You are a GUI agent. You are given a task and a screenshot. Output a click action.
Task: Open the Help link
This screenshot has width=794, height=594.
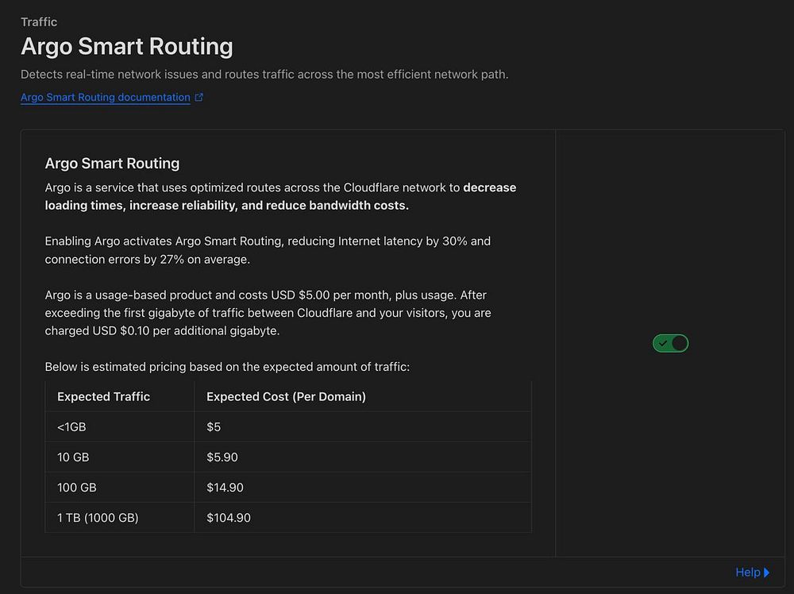pos(747,572)
